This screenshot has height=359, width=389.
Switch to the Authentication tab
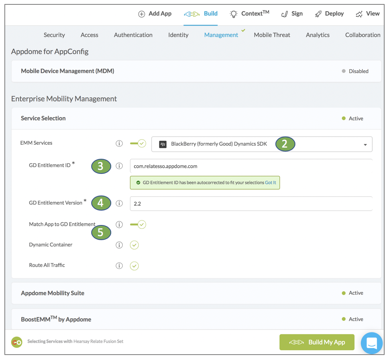click(133, 35)
